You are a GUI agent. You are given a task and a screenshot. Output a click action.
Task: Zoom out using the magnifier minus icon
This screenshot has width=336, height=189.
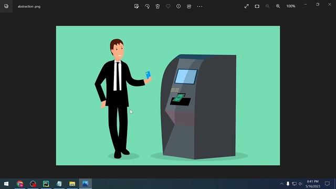coord(267,6)
